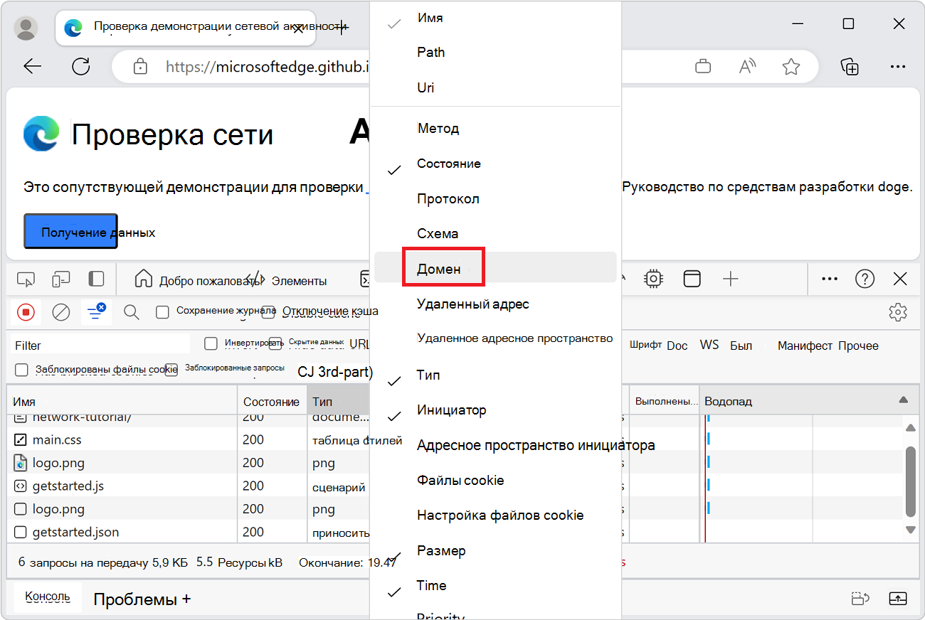Check the Инвертировать filter option
The image size is (925, 620).
point(211,343)
